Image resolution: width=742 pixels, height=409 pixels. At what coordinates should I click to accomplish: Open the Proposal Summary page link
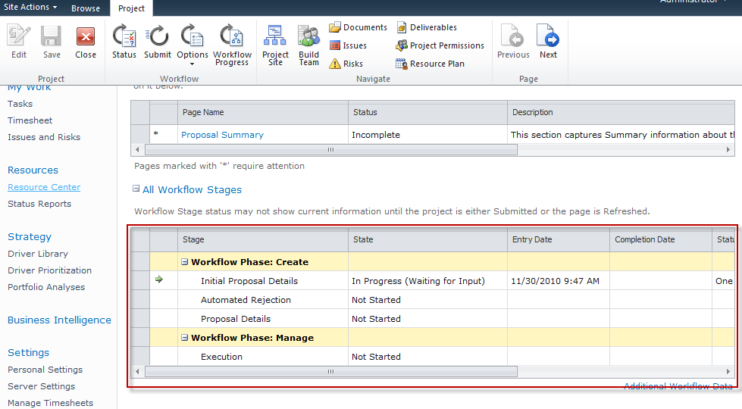pos(222,135)
